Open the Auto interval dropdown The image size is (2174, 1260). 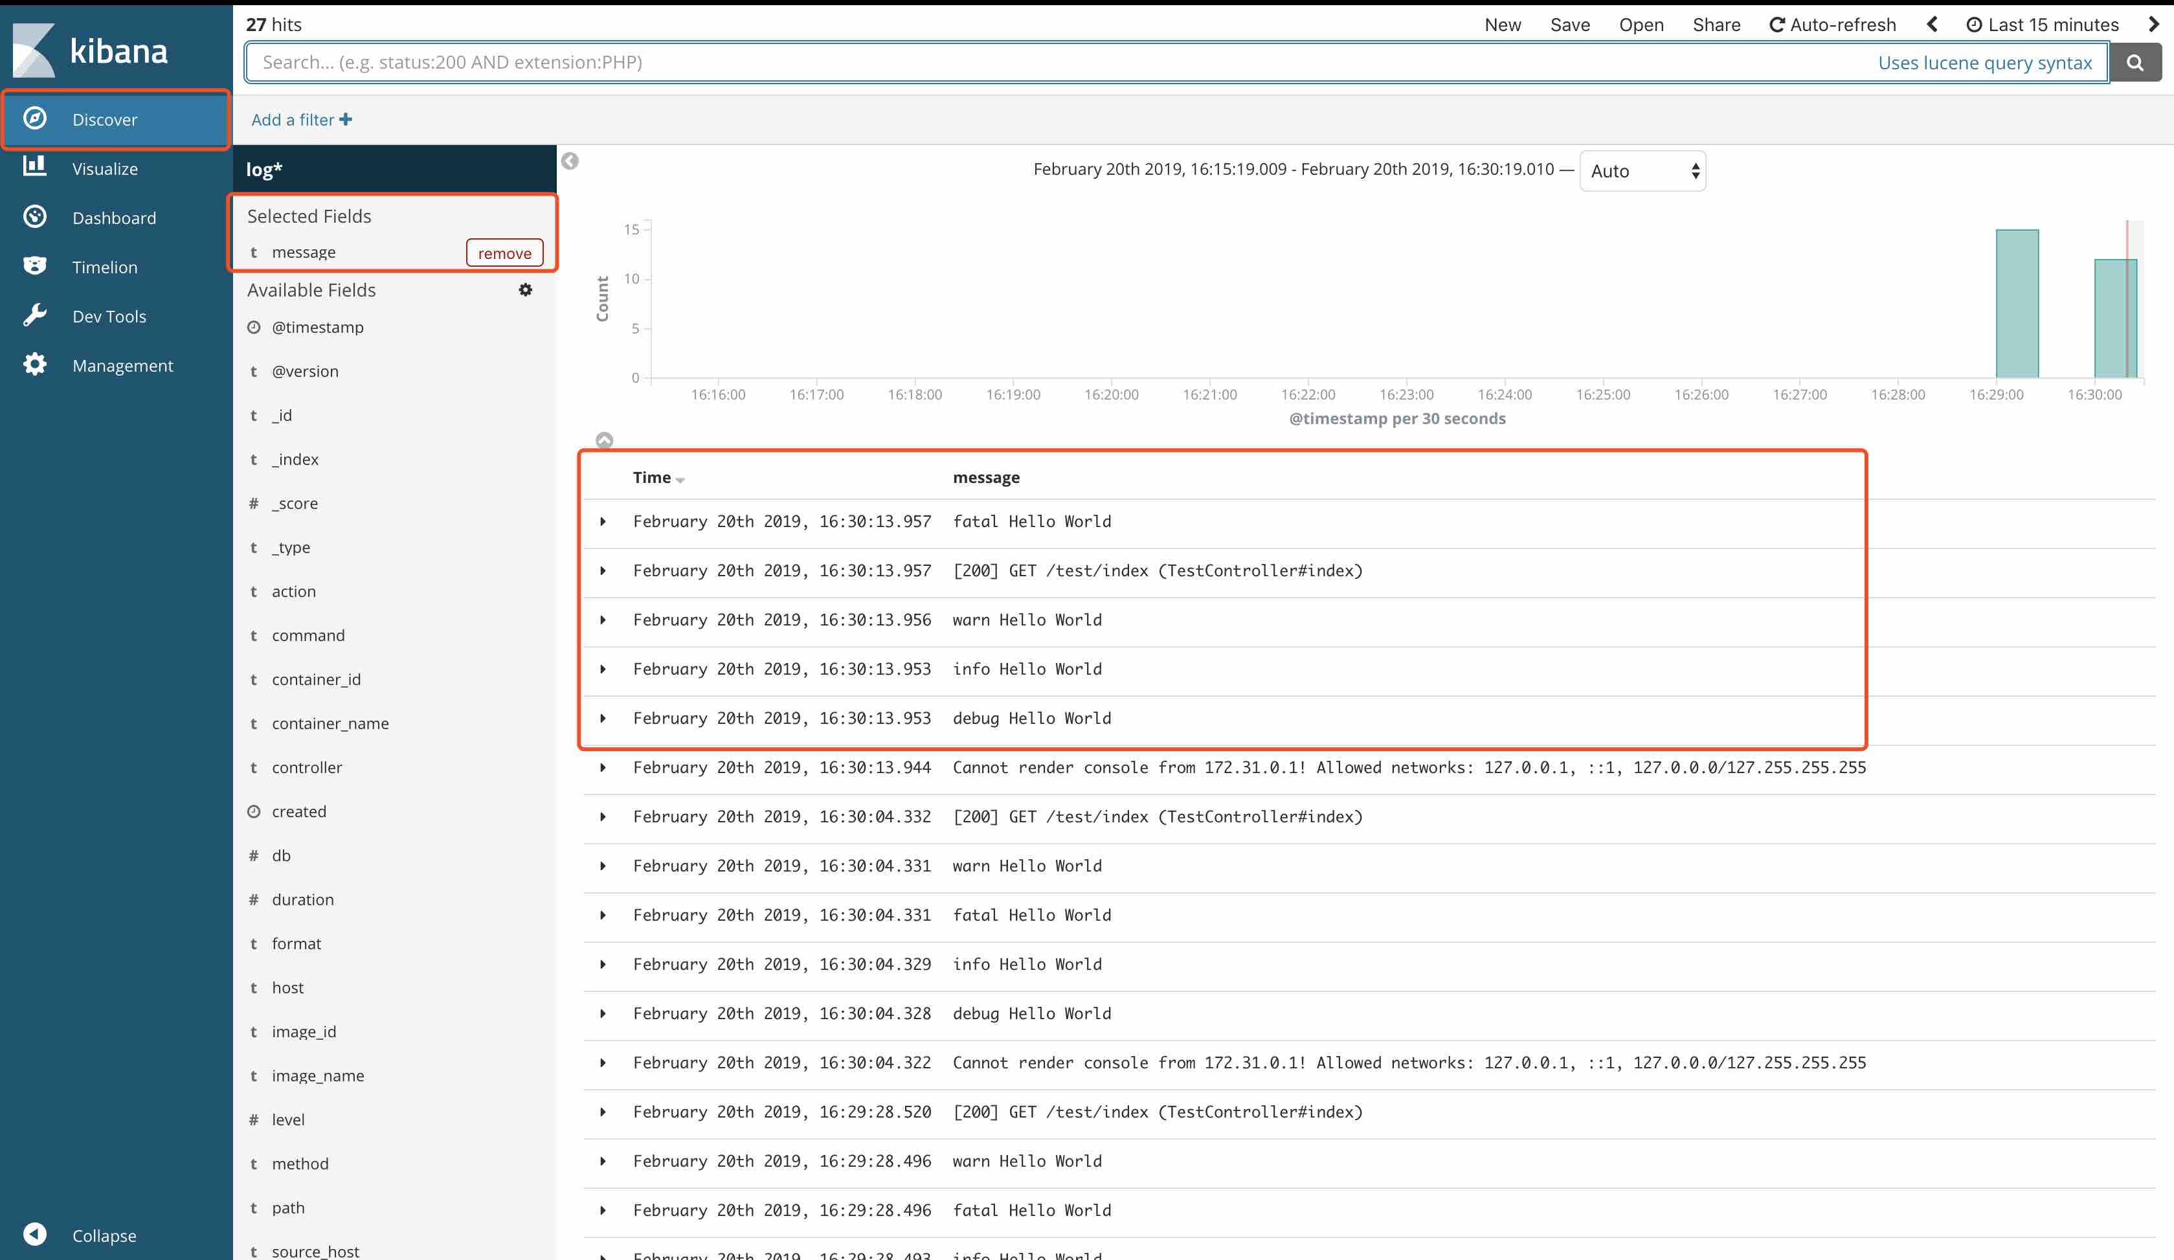click(x=1642, y=171)
